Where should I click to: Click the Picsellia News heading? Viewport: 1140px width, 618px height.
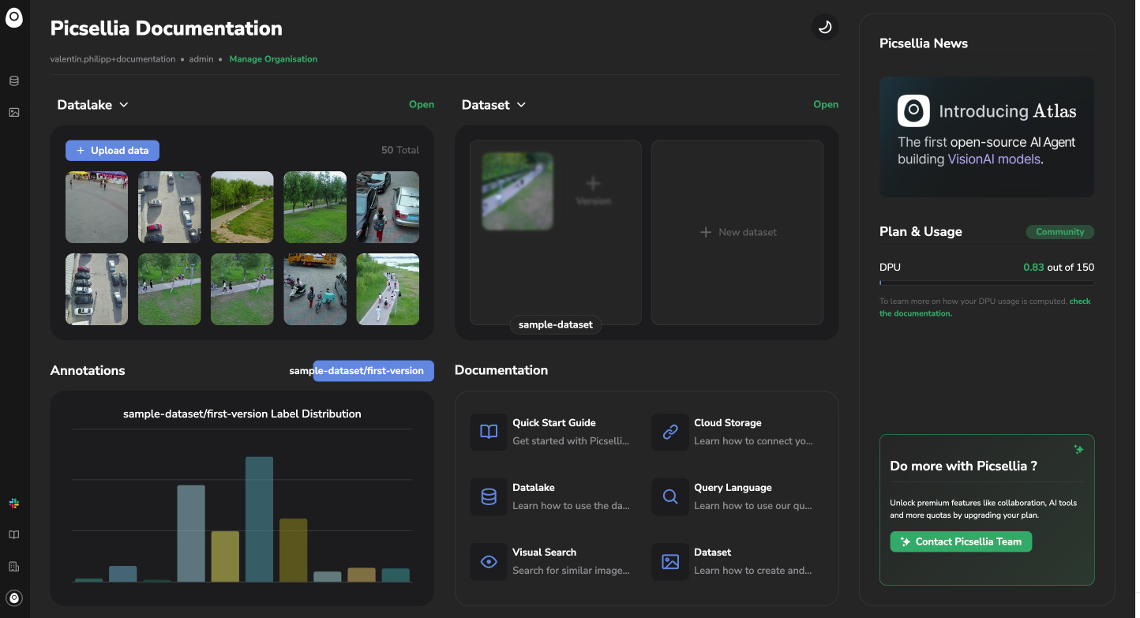click(x=924, y=43)
